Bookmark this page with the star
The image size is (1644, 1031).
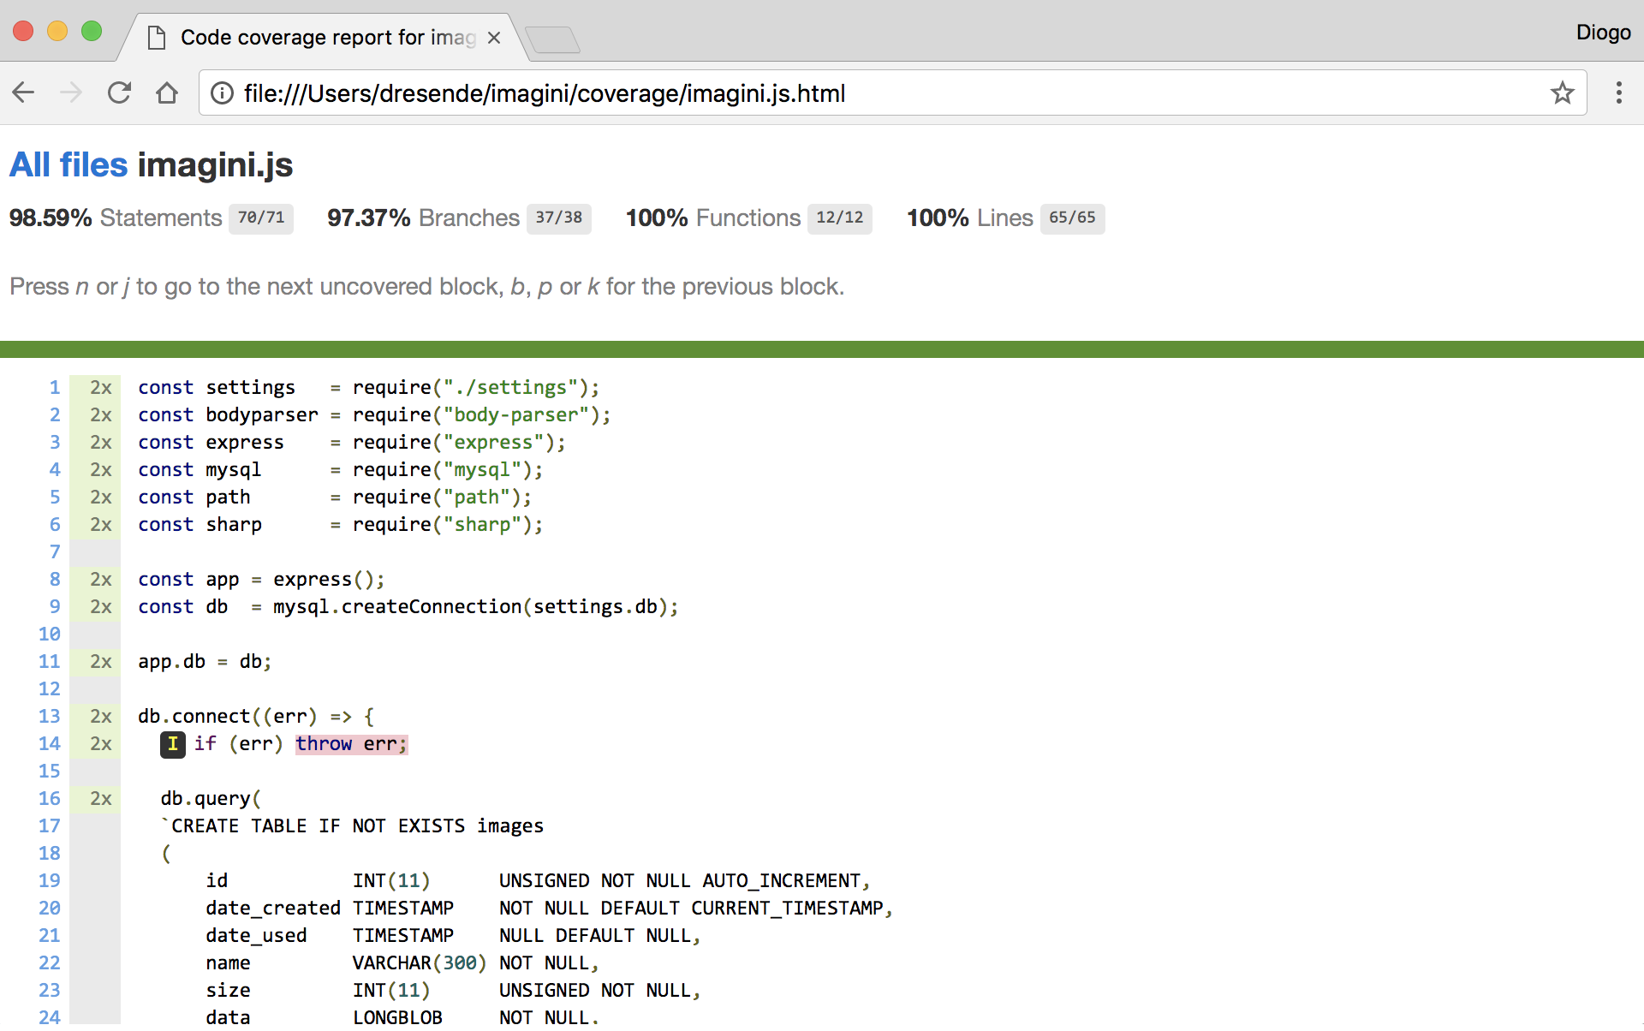point(1562,92)
